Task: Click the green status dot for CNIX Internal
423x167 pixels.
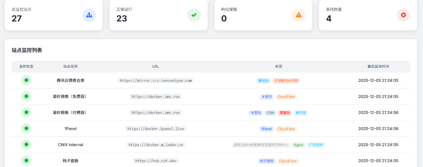Action: point(26,145)
